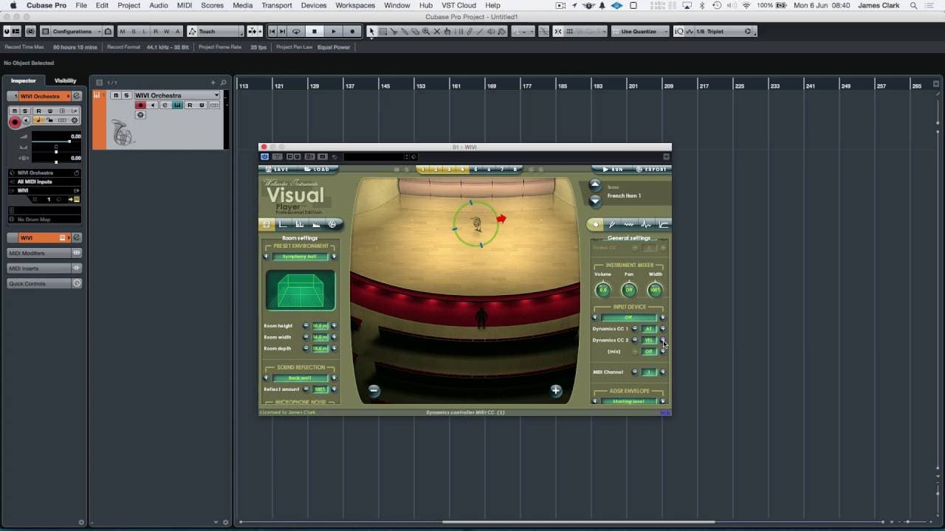Click the Width knob in Instrument Mixer
945x531 pixels.
point(655,290)
